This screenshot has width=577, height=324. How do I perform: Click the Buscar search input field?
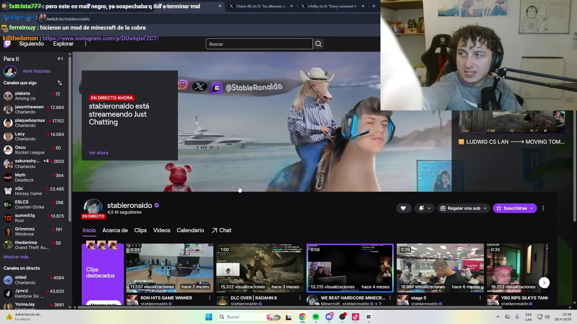click(259, 44)
